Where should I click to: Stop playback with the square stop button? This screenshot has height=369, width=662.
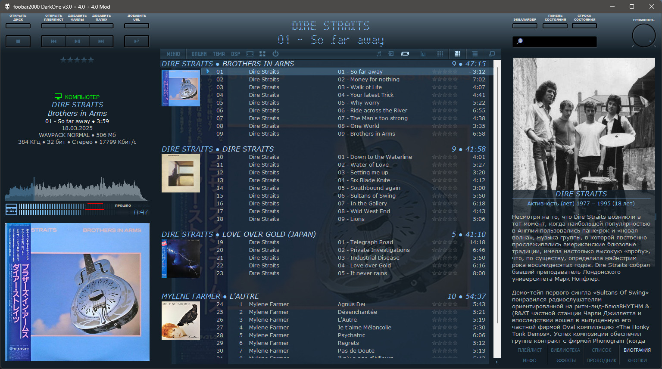pyautogui.click(x=18, y=41)
